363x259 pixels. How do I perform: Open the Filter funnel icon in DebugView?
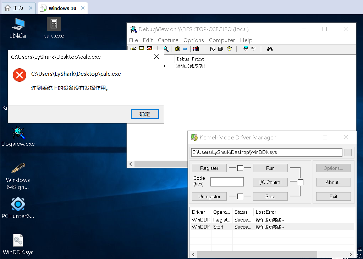pyautogui.click(x=246, y=49)
